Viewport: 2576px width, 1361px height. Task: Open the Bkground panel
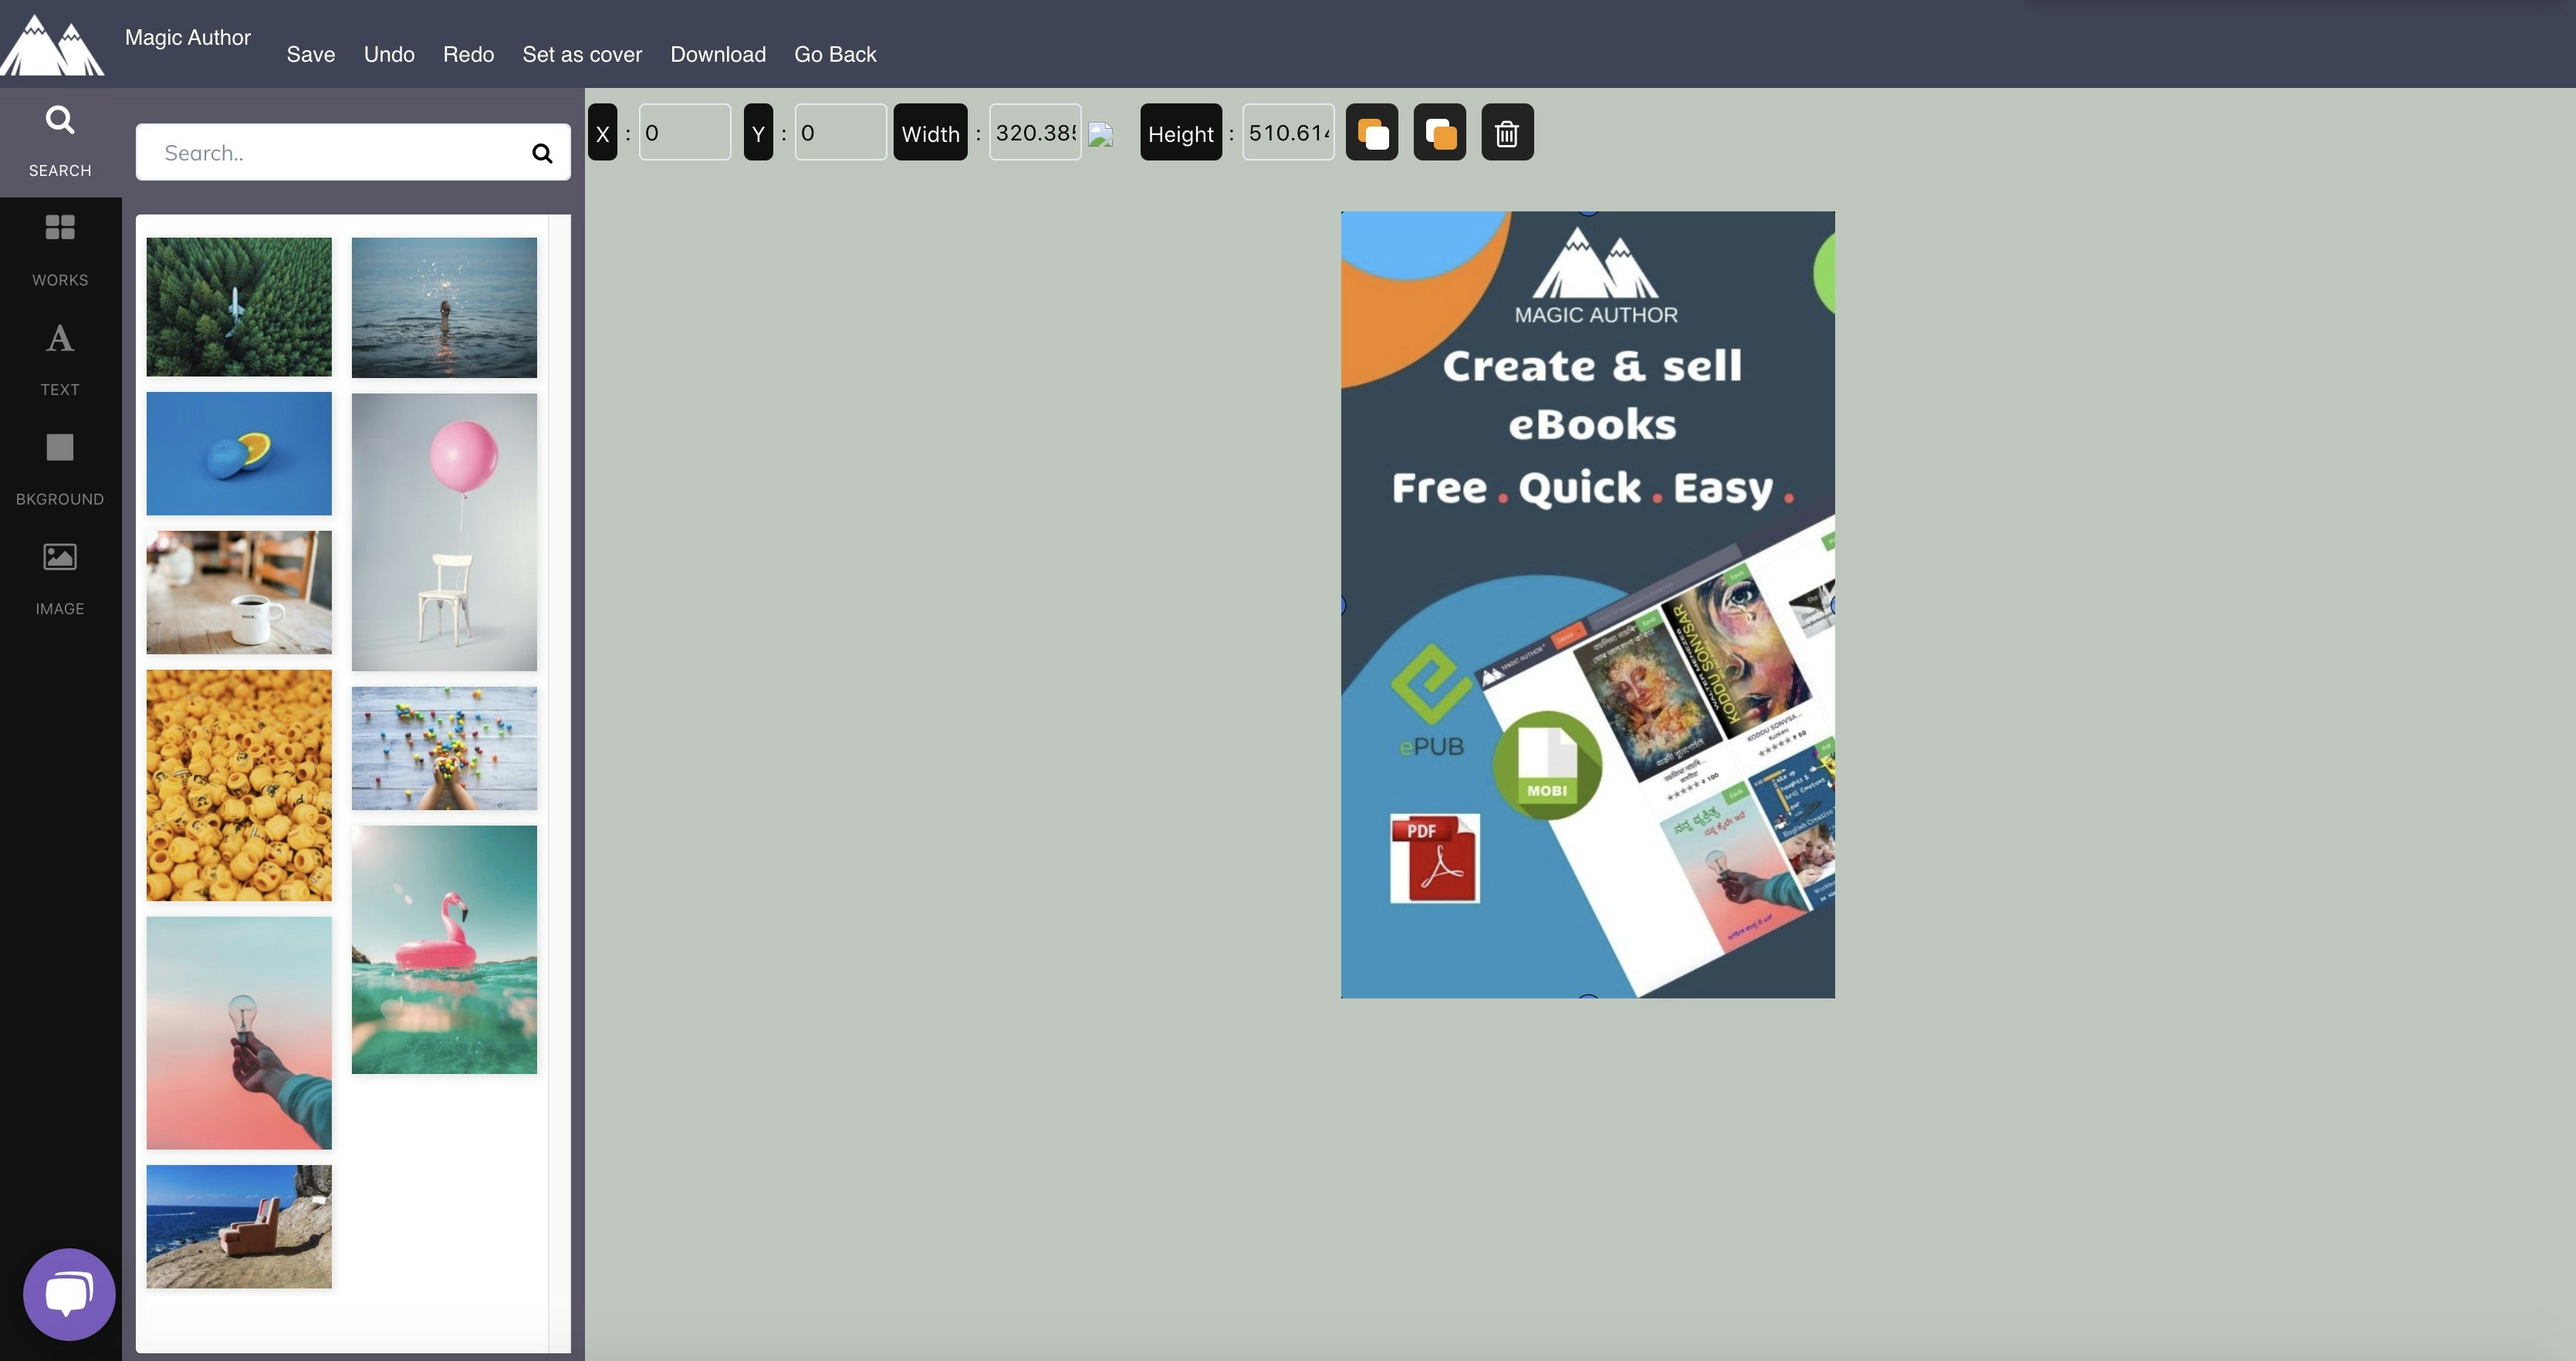point(60,469)
